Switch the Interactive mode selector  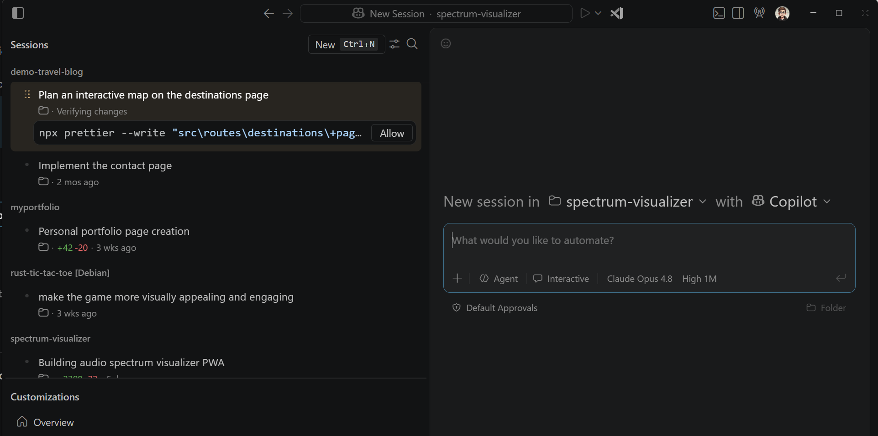click(x=561, y=279)
